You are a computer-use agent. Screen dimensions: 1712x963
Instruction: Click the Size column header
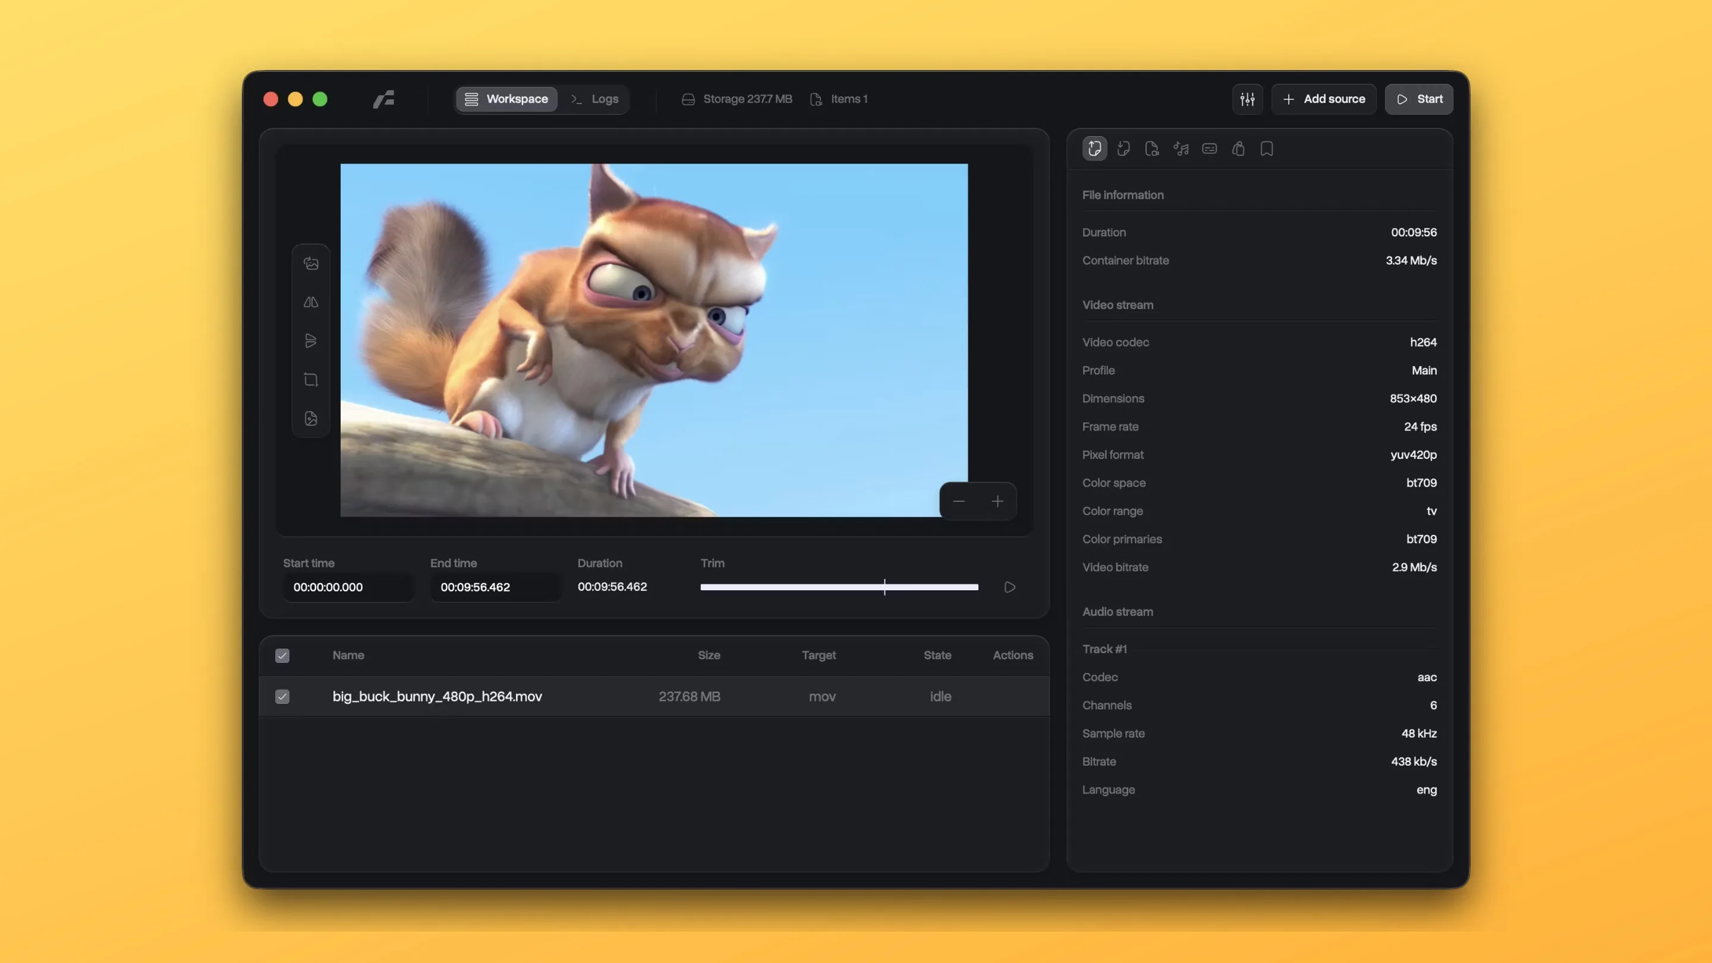tap(709, 655)
